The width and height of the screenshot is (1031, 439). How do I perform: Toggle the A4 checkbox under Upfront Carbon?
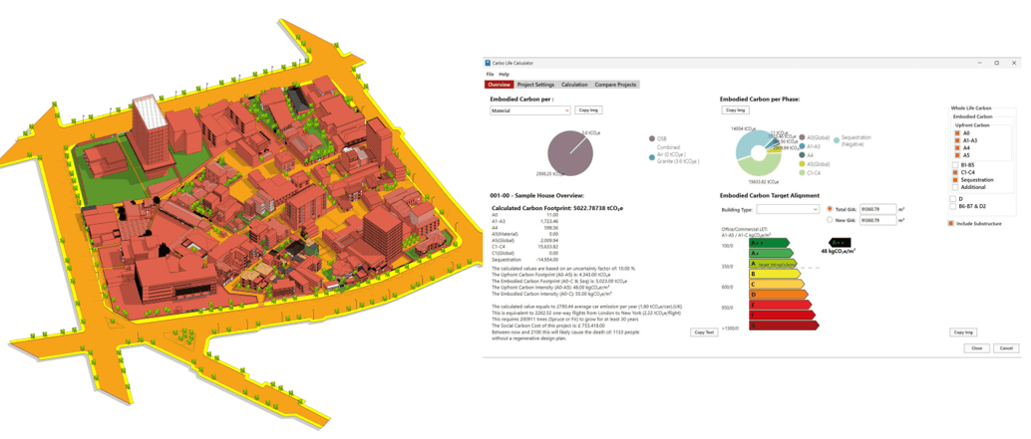coord(958,148)
